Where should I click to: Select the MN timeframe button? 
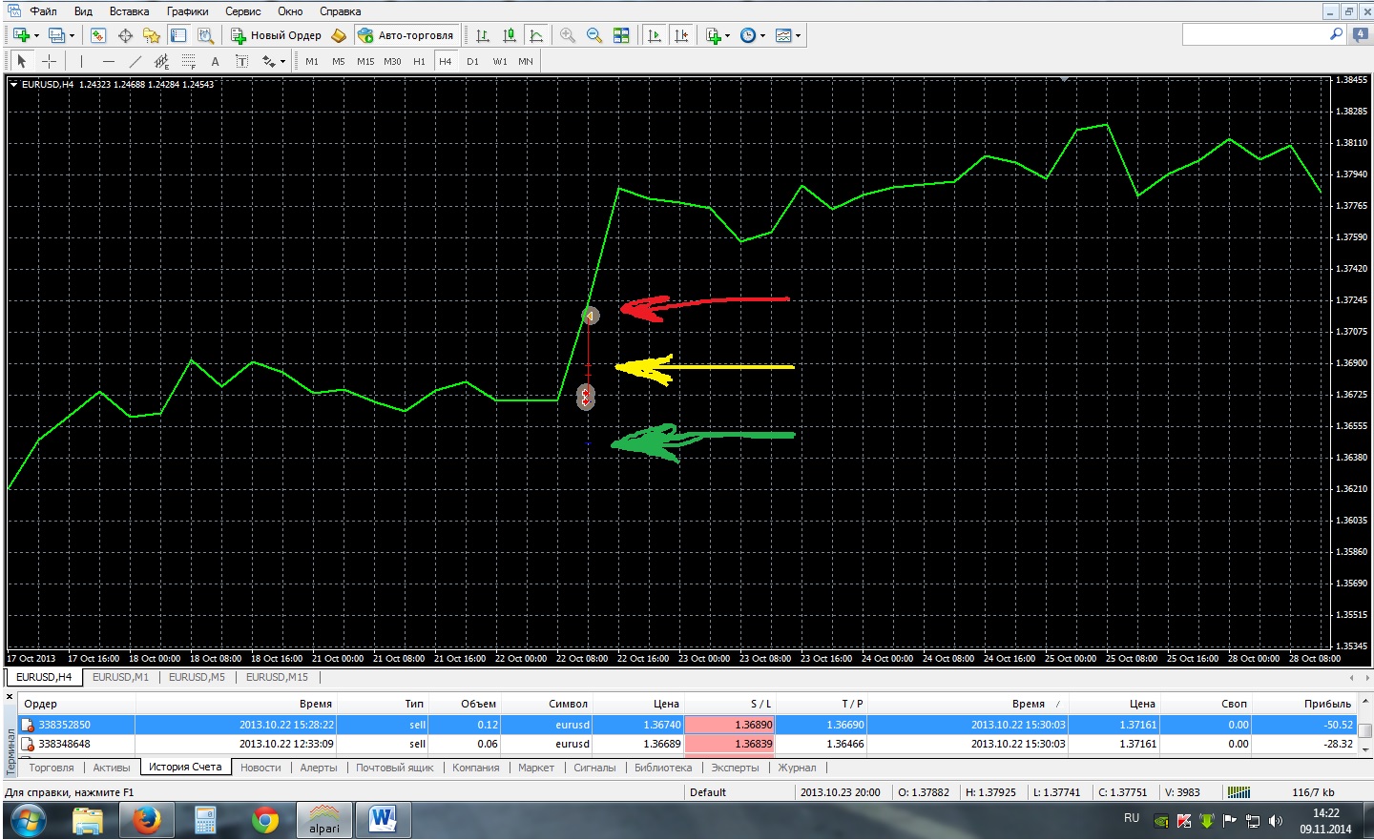click(x=526, y=61)
